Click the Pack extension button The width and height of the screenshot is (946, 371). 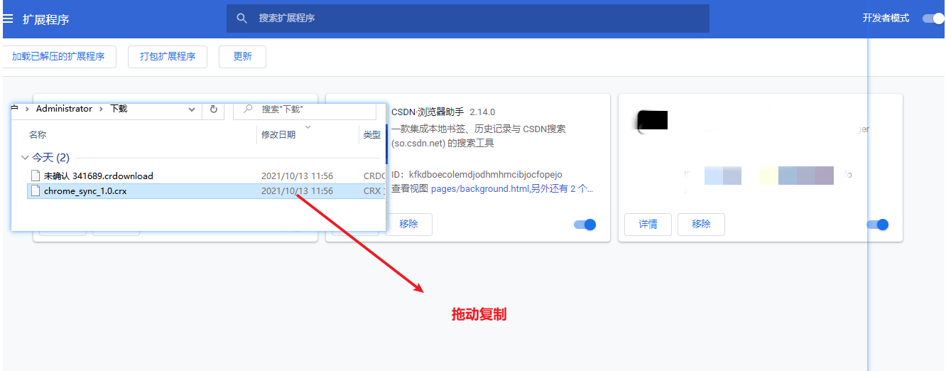[x=168, y=57]
